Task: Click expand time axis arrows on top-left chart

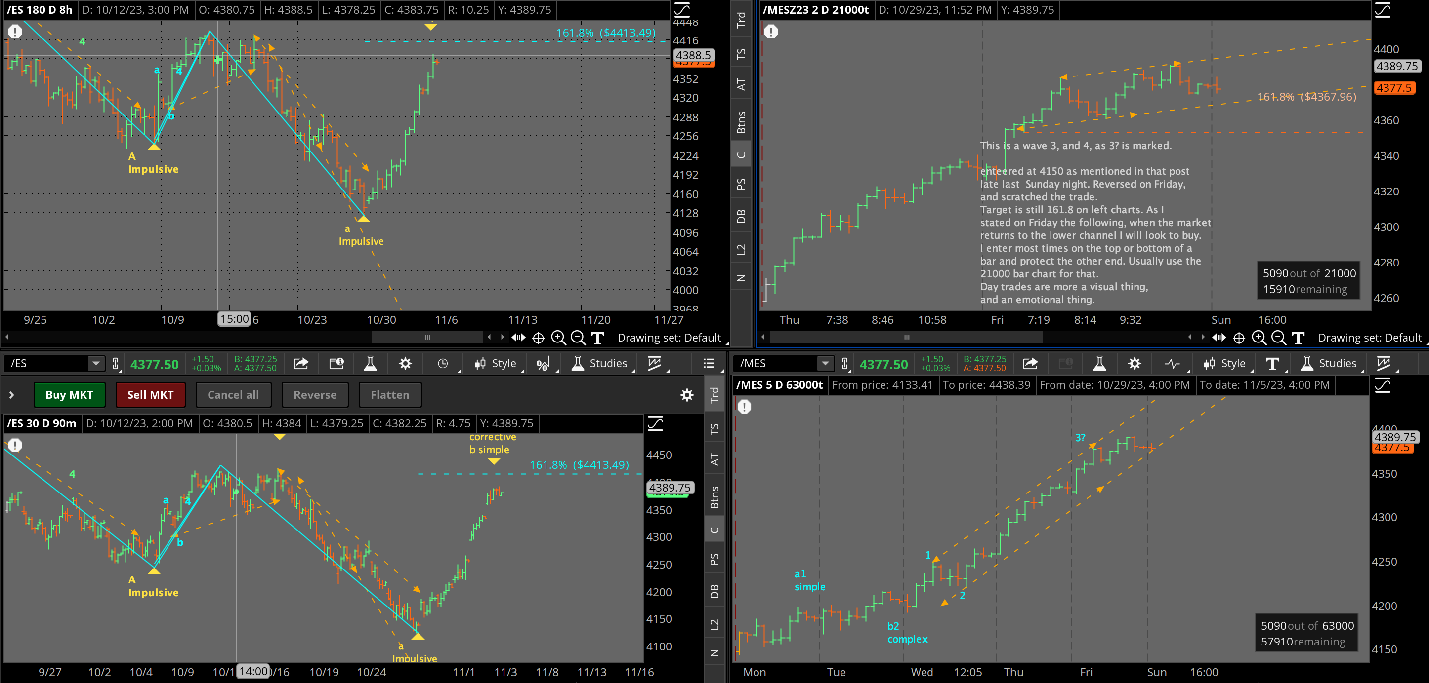Action: 518,337
